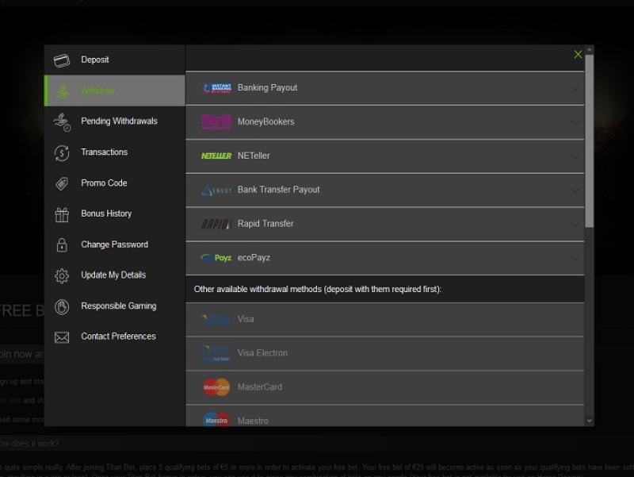Screen dimensions: 634x477
Task: Click the Envoy bank transfer logo
Action: pos(216,190)
